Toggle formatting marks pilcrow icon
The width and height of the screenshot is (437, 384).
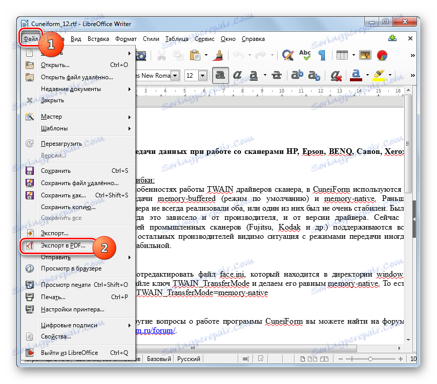tap(322, 55)
